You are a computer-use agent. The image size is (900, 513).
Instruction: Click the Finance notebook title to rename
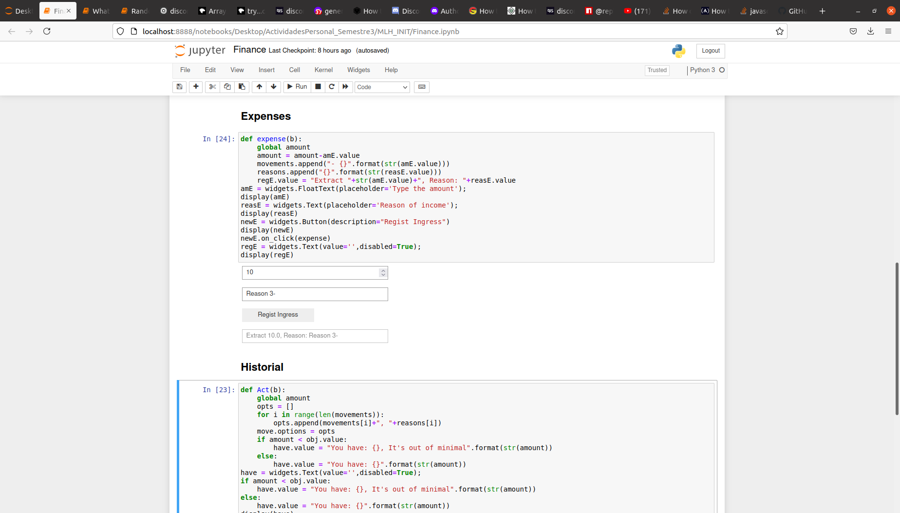(249, 50)
